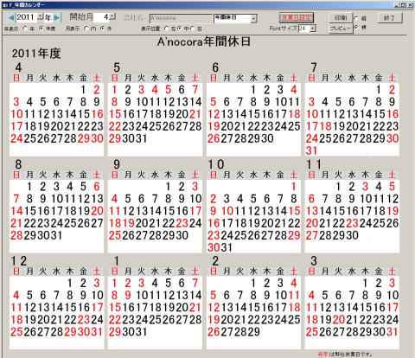The height and width of the screenshot is (358, 415).
Task: Expand the Font size dropdown
Action: pyautogui.click(x=313, y=29)
